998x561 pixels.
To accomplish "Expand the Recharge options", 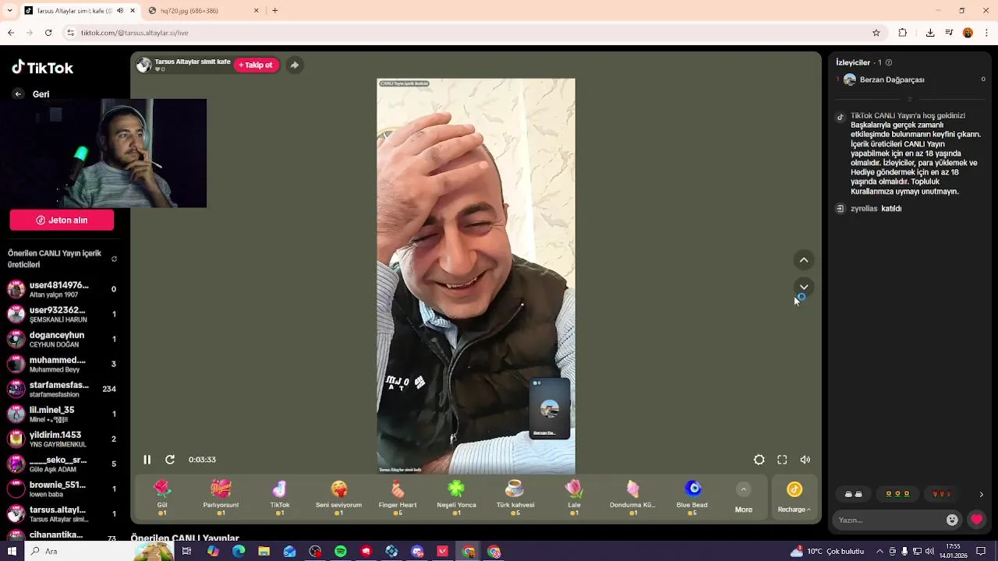I will (x=795, y=510).
